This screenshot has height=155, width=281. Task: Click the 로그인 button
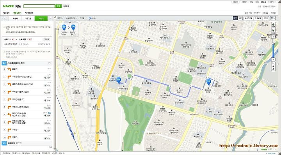tap(235, 2)
